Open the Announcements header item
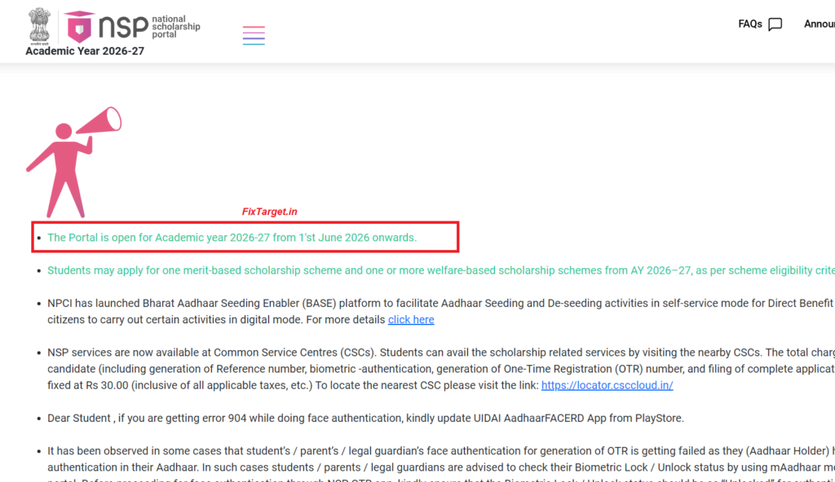The height and width of the screenshot is (482, 835). tap(819, 24)
